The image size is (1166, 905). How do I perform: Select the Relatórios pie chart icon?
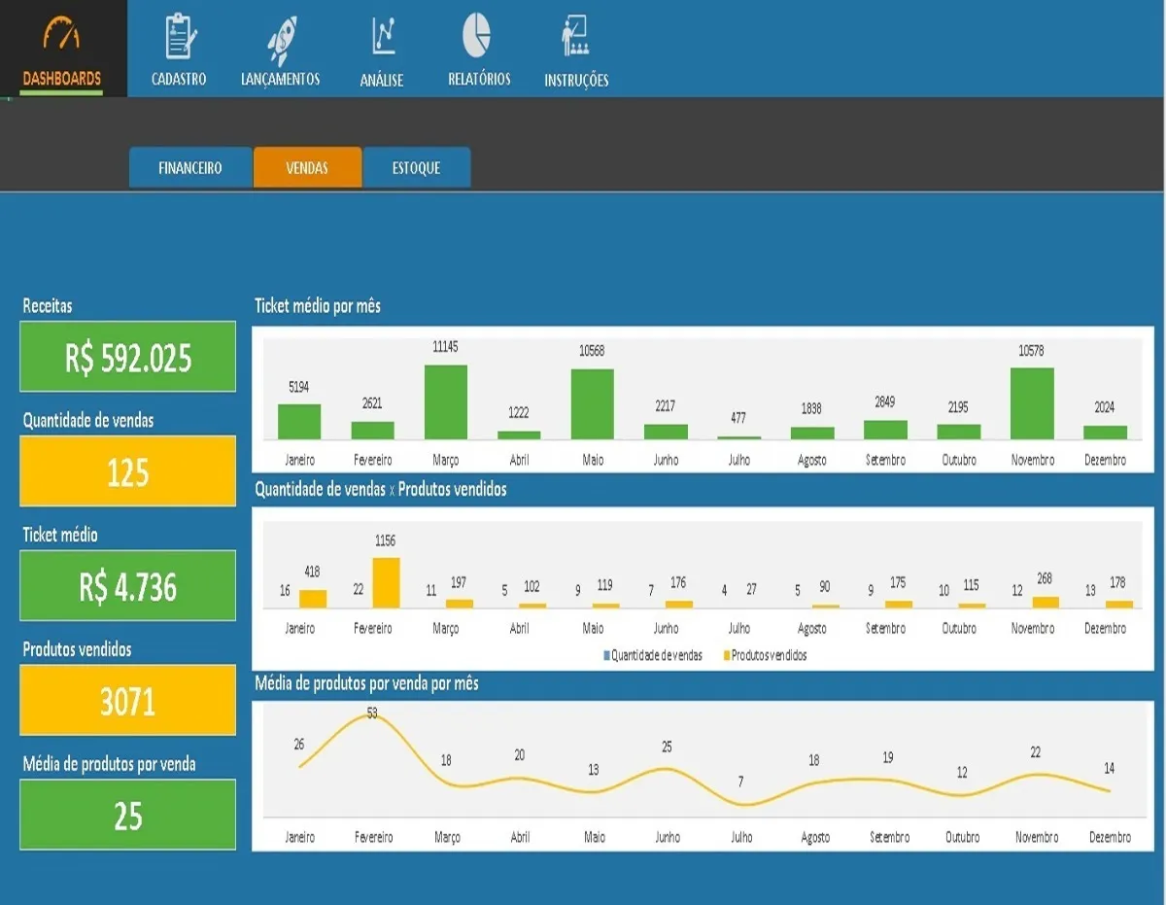pos(477,35)
